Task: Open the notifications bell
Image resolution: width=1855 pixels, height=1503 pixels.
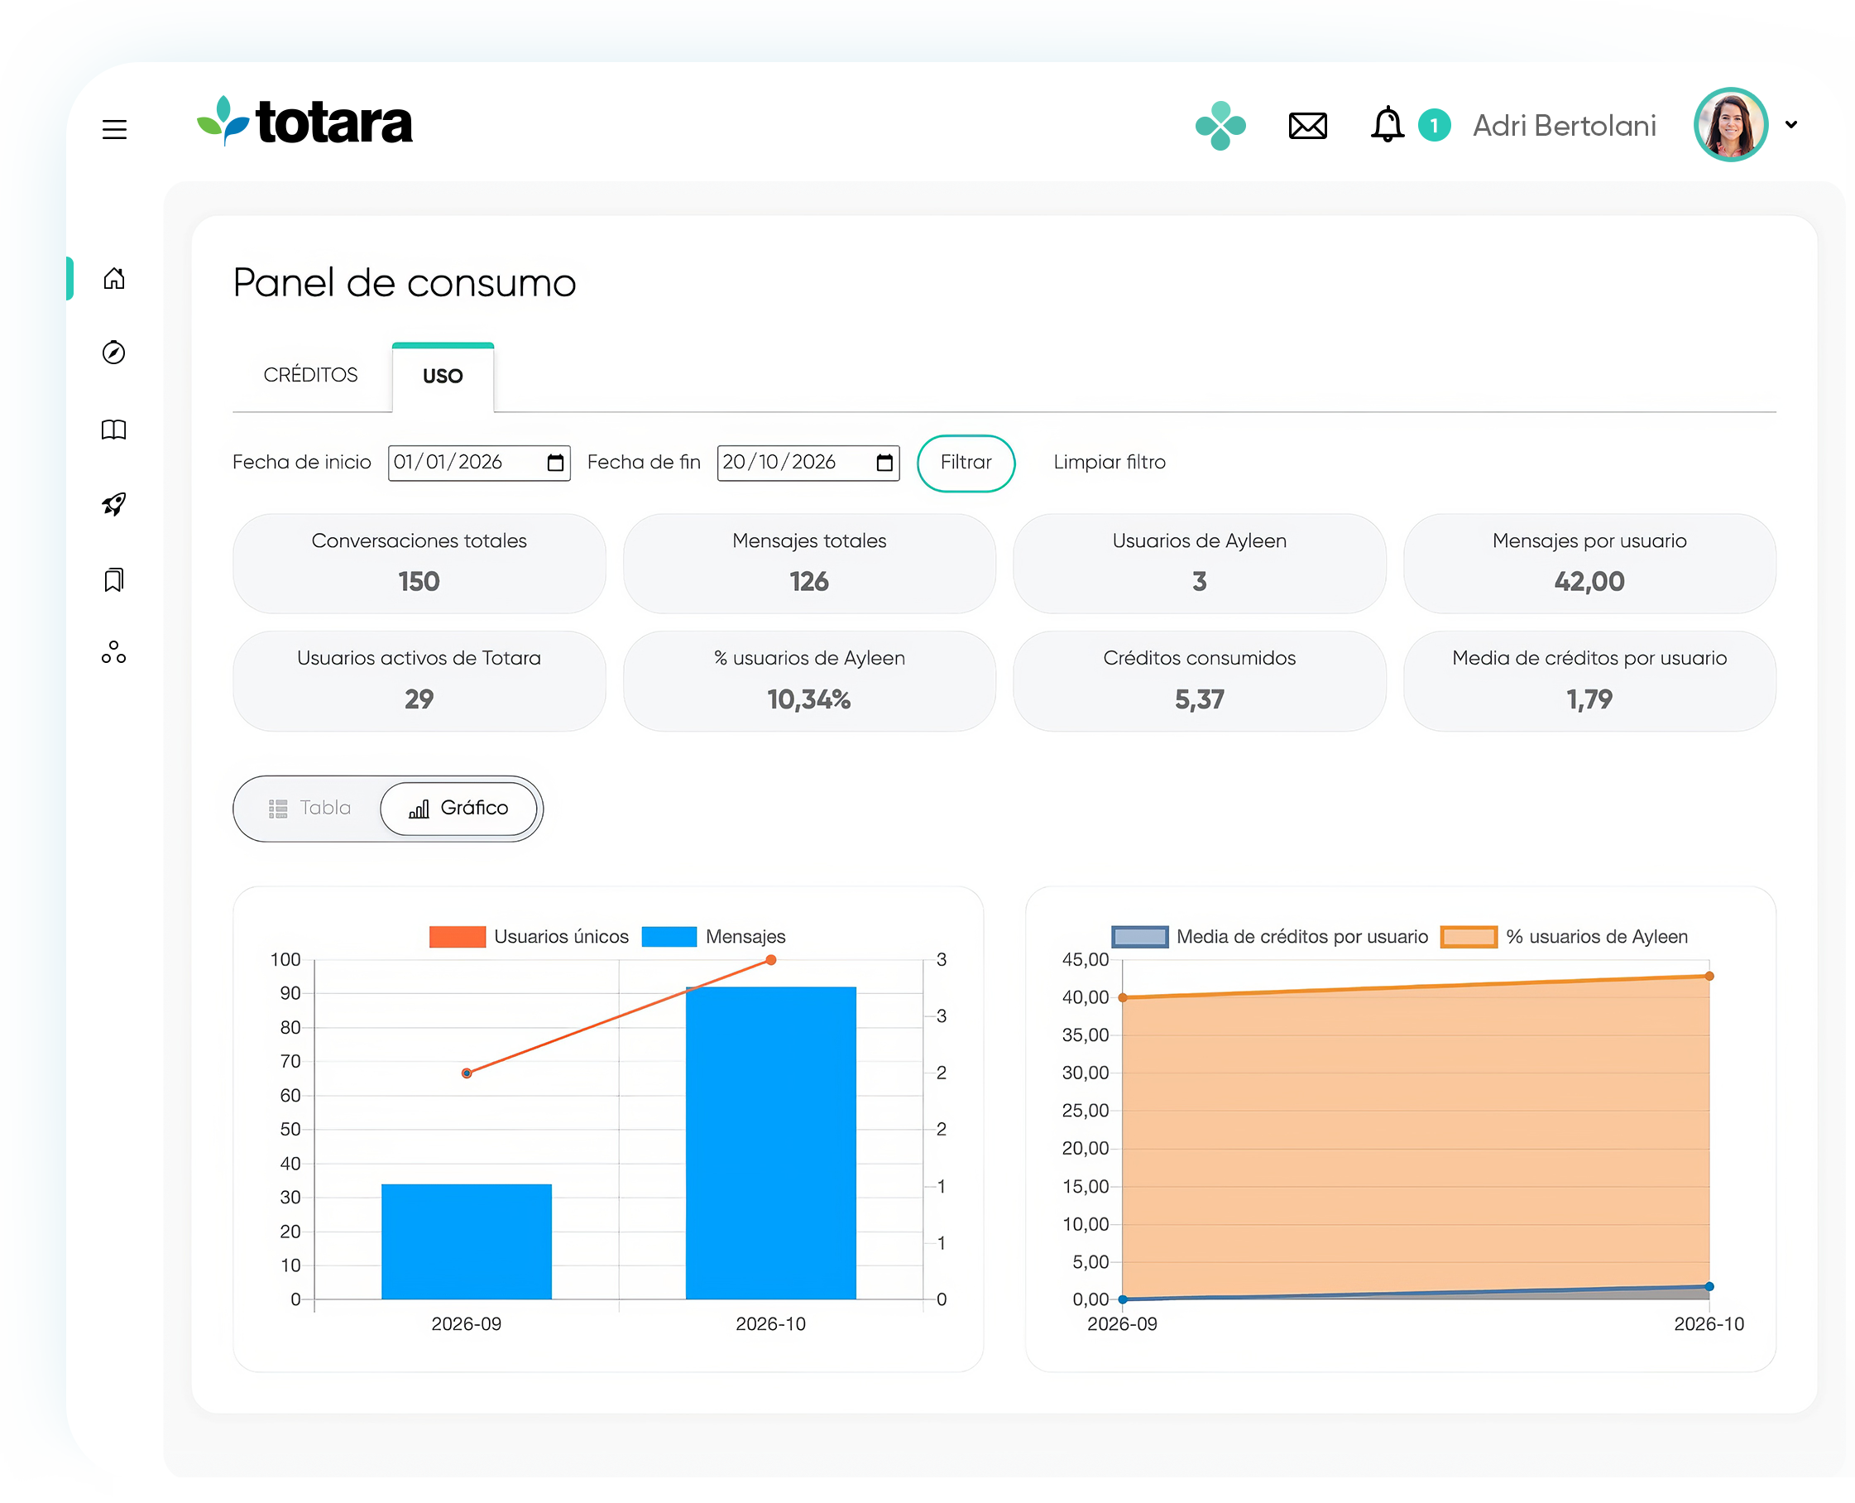Action: pyautogui.click(x=1387, y=125)
